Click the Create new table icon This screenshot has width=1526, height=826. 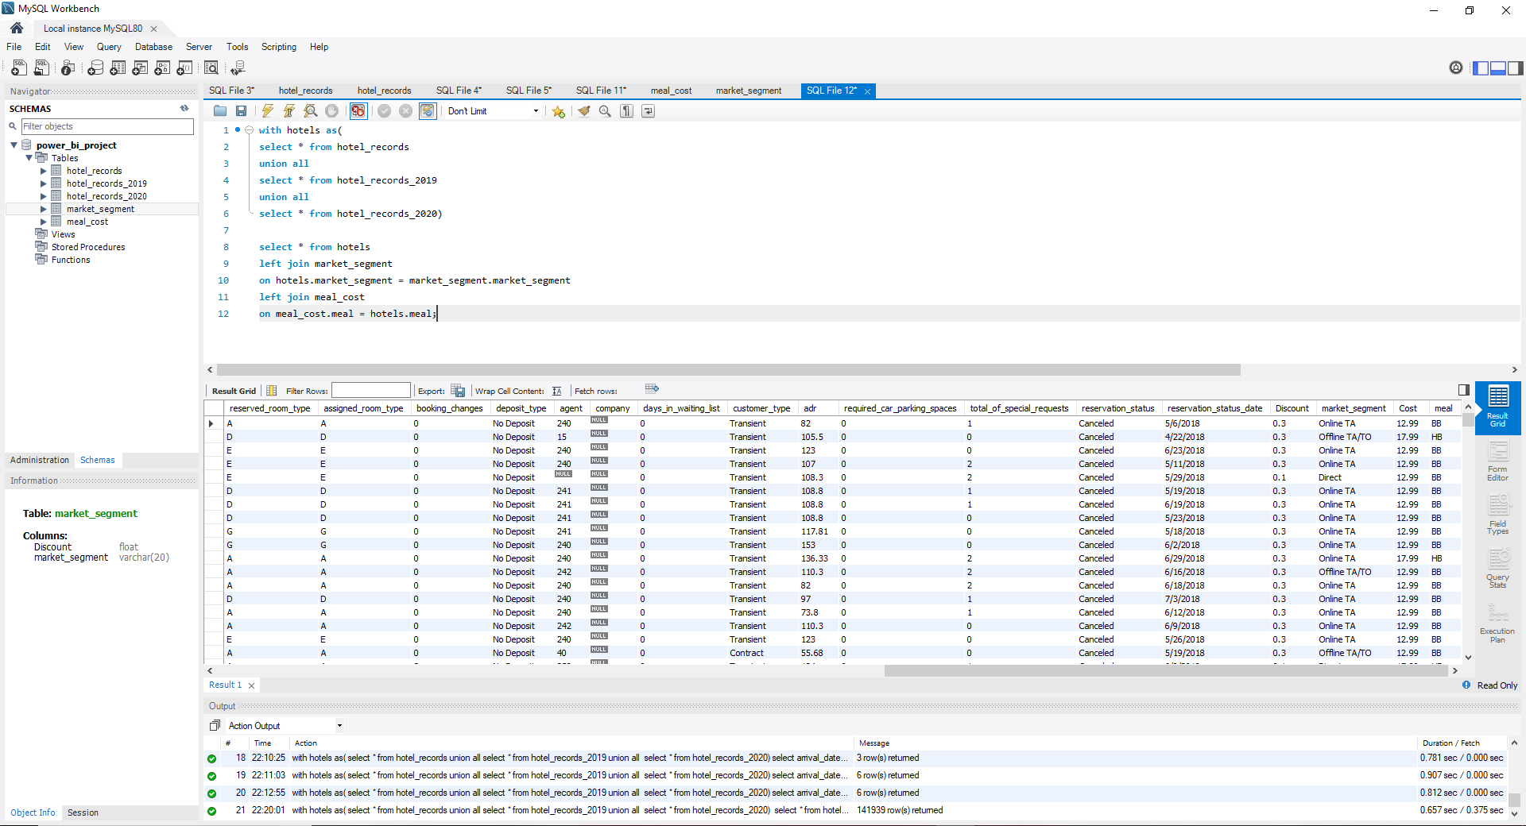click(118, 68)
